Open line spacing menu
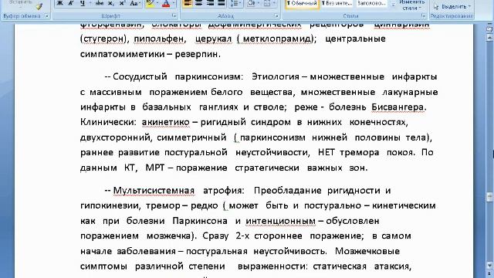The width and height of the screenshot is (494, 278). [235, 3]
